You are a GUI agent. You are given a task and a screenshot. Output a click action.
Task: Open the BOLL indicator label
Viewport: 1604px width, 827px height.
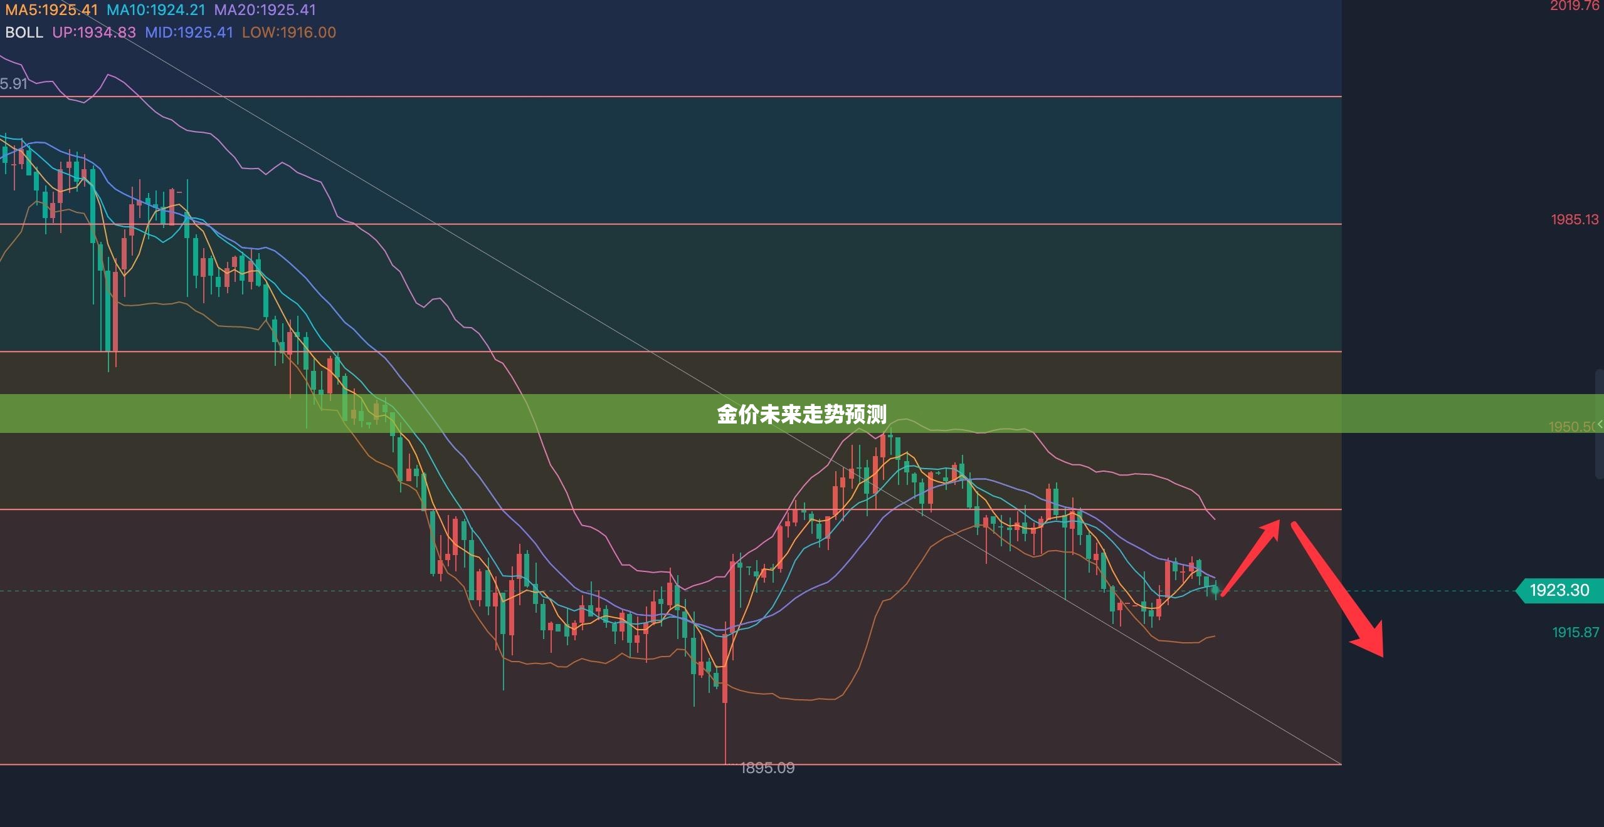point(24,33)
